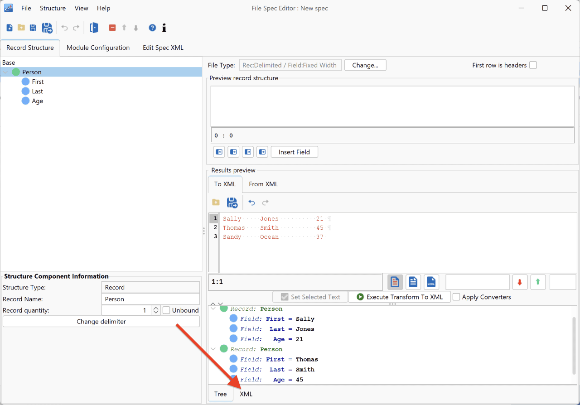This screenshot has height=405, width=580.
Task: Click the third field boundary button left of Insert Field
Action: [248, 152]
